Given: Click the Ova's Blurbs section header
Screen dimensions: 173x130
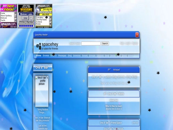Looking at the screenshot, I should [x=114, y=94].
